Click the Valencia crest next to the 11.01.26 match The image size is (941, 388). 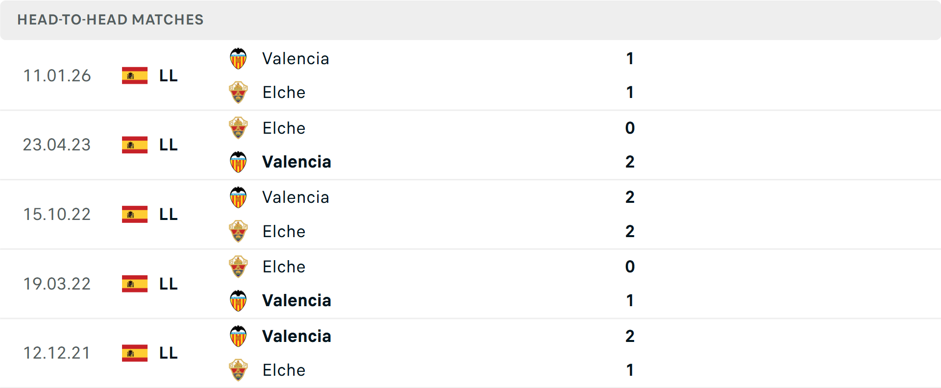(x=238, y=58)
